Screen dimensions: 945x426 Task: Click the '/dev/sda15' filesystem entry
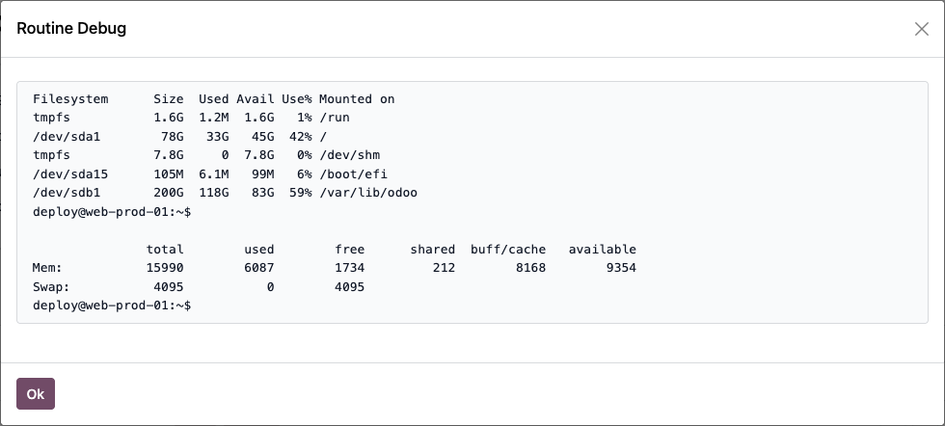[x=70, y=174]
